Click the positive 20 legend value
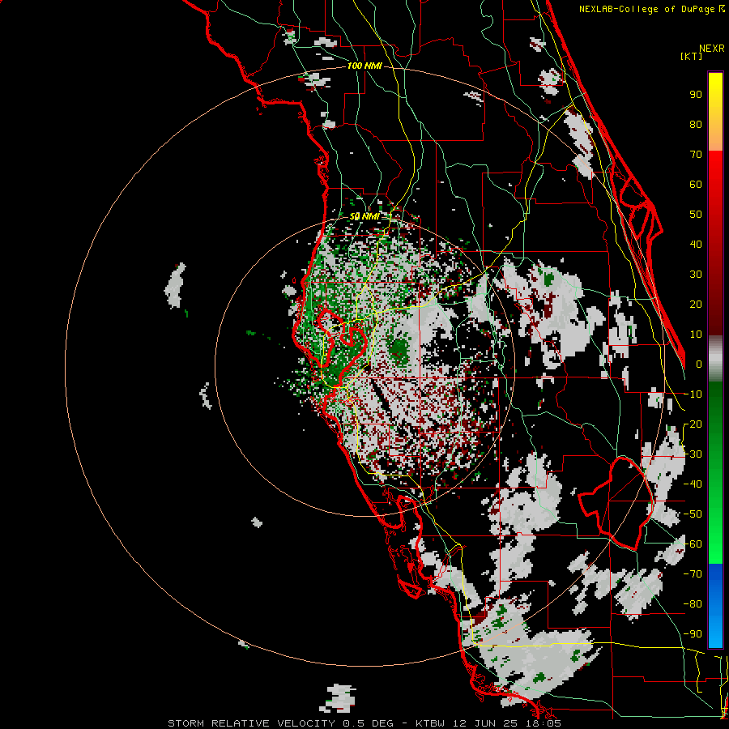Image resolution: width=729 pixels, height=729 pixels. 696,305
